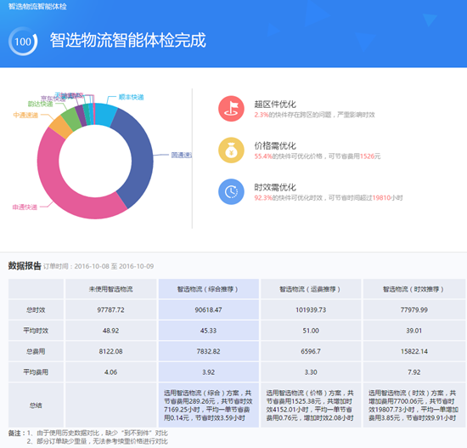Viewport: 467px width, 448px height.
Task: Click the 39.01 average time cell
Action: click(x=414, y=331)
